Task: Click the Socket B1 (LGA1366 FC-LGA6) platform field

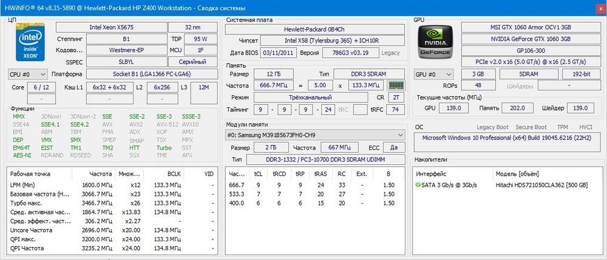Action: [152, 74]
